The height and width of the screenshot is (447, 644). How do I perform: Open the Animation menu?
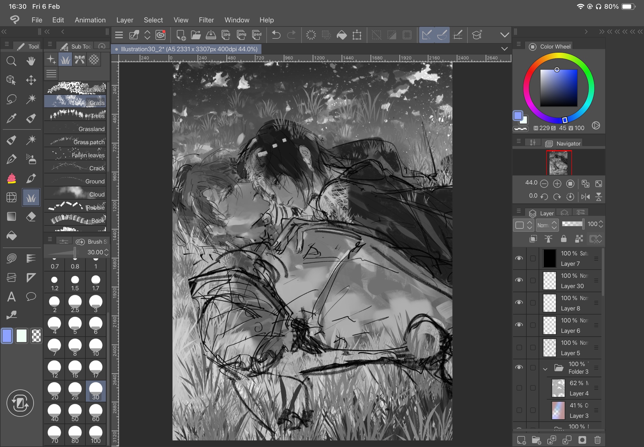click(x=90, y=20)
